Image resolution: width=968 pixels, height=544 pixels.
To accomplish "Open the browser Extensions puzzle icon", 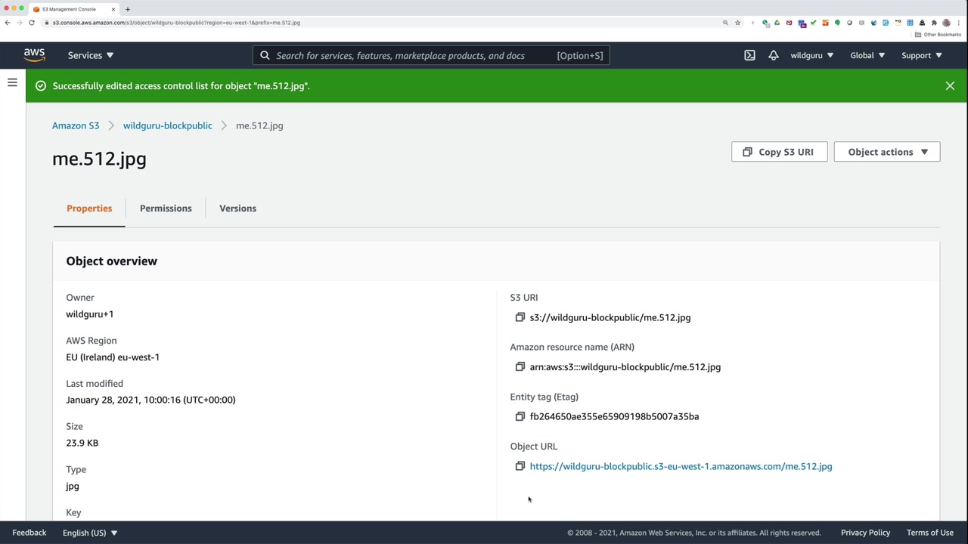I will click(x=934, y=23).
